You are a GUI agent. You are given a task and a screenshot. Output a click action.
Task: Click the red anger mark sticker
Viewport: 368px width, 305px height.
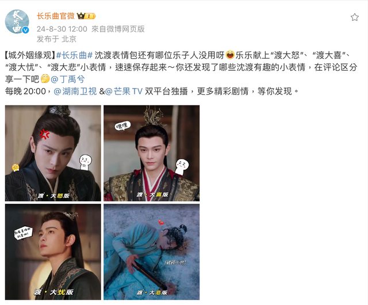click(44, 134)
